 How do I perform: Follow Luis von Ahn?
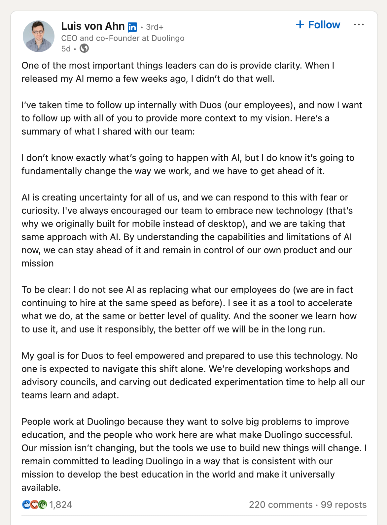point(318,25)
